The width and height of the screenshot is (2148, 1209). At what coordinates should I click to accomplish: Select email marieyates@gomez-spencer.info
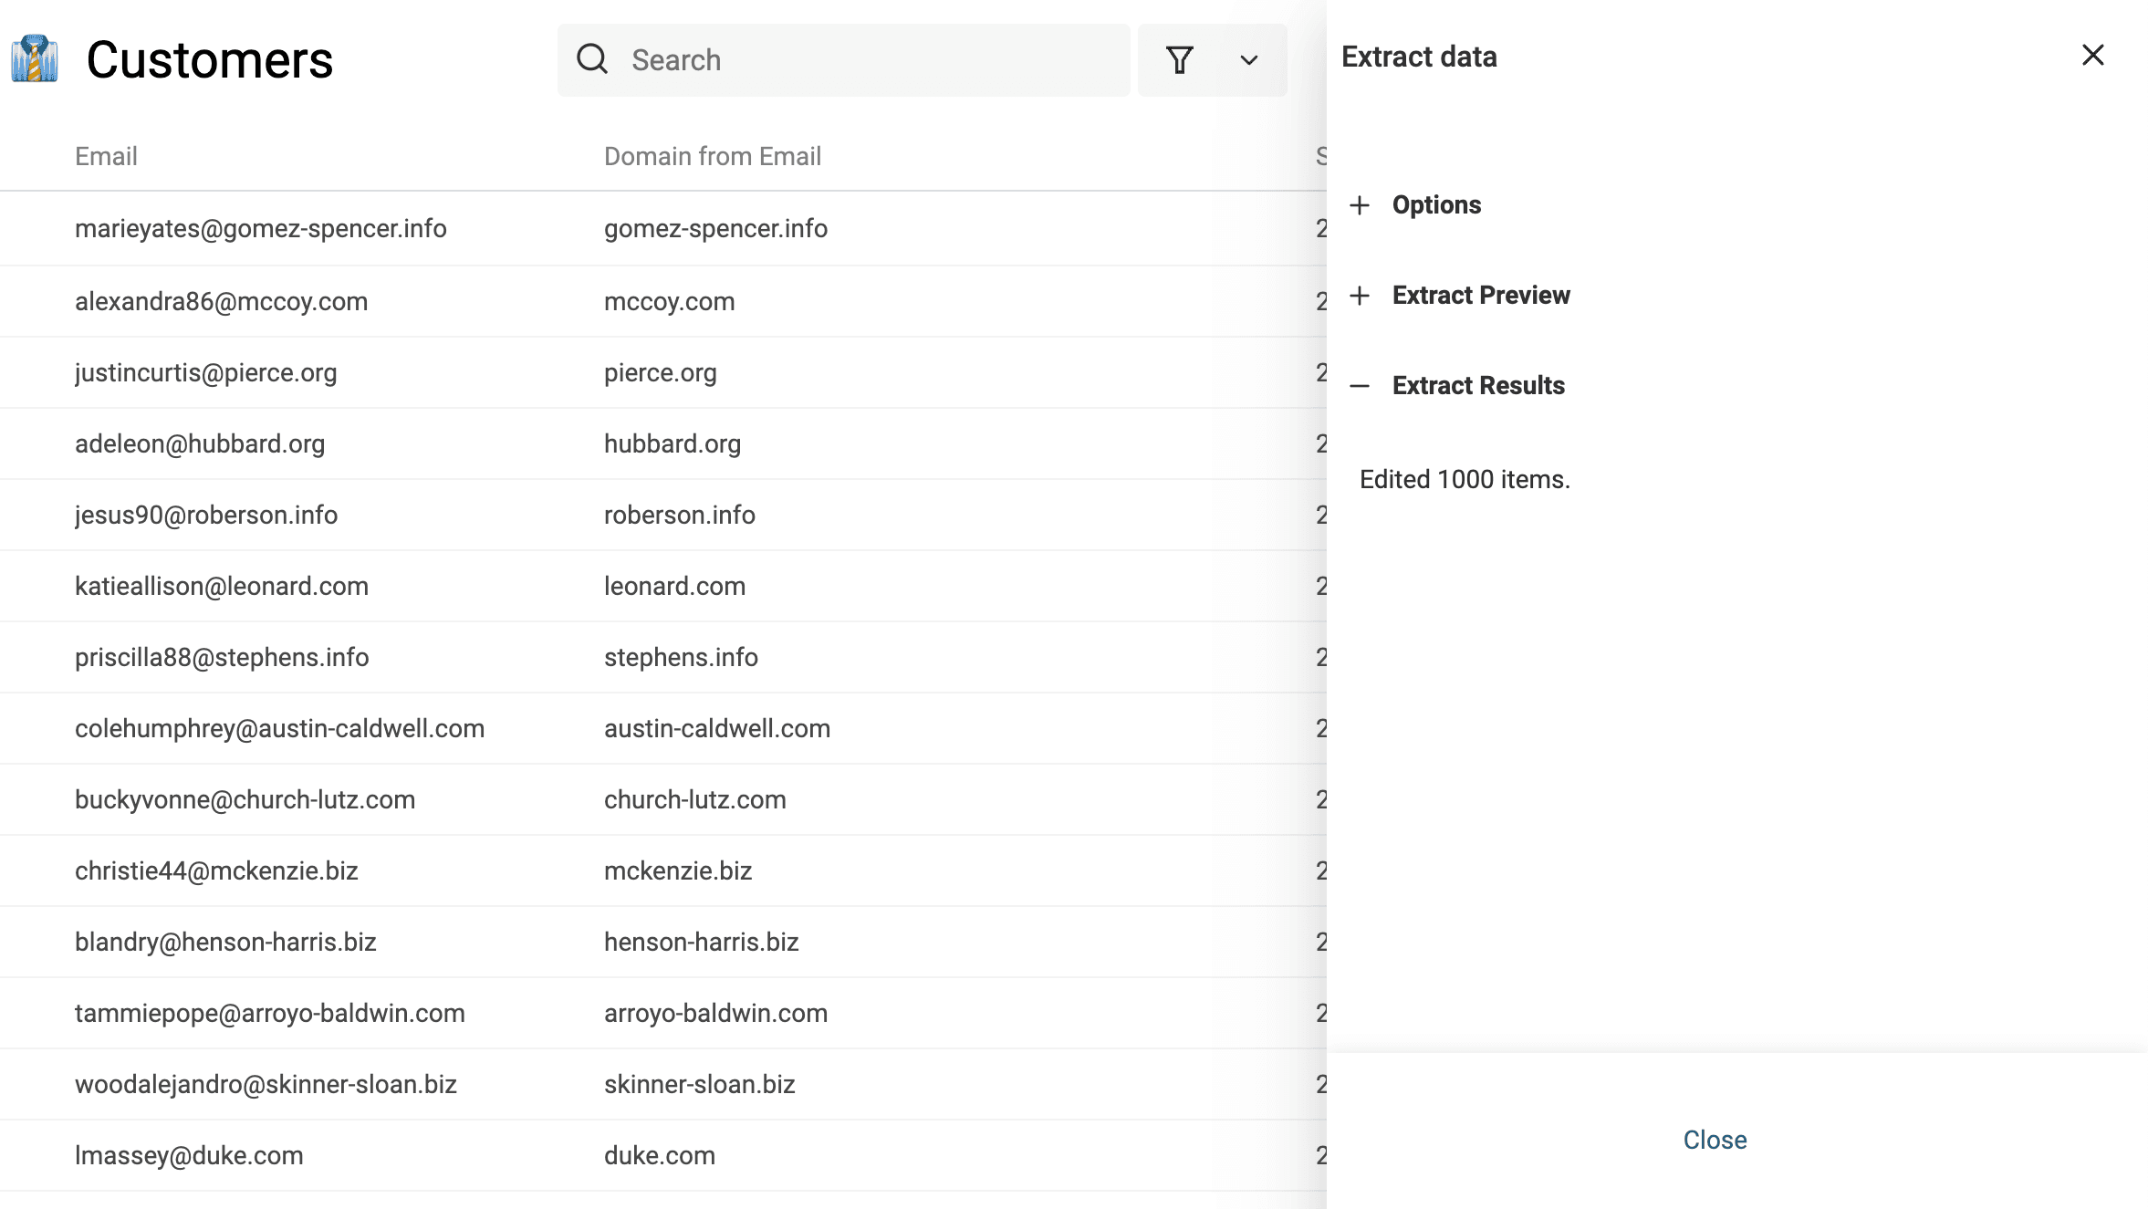coord(260,228)
